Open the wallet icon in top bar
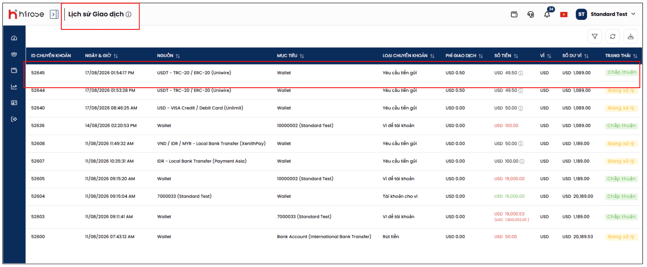 514,14
